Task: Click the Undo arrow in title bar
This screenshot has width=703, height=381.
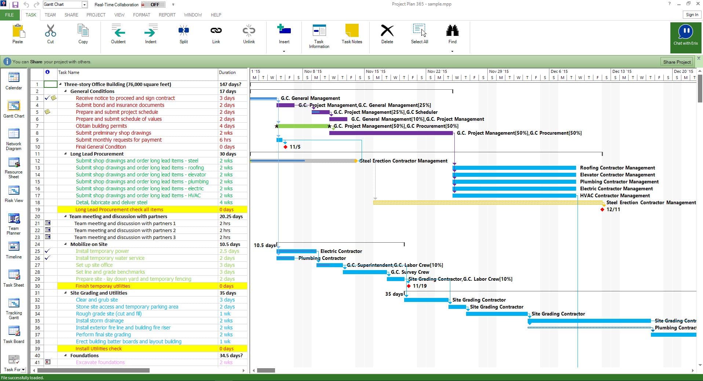Action: 26,5
